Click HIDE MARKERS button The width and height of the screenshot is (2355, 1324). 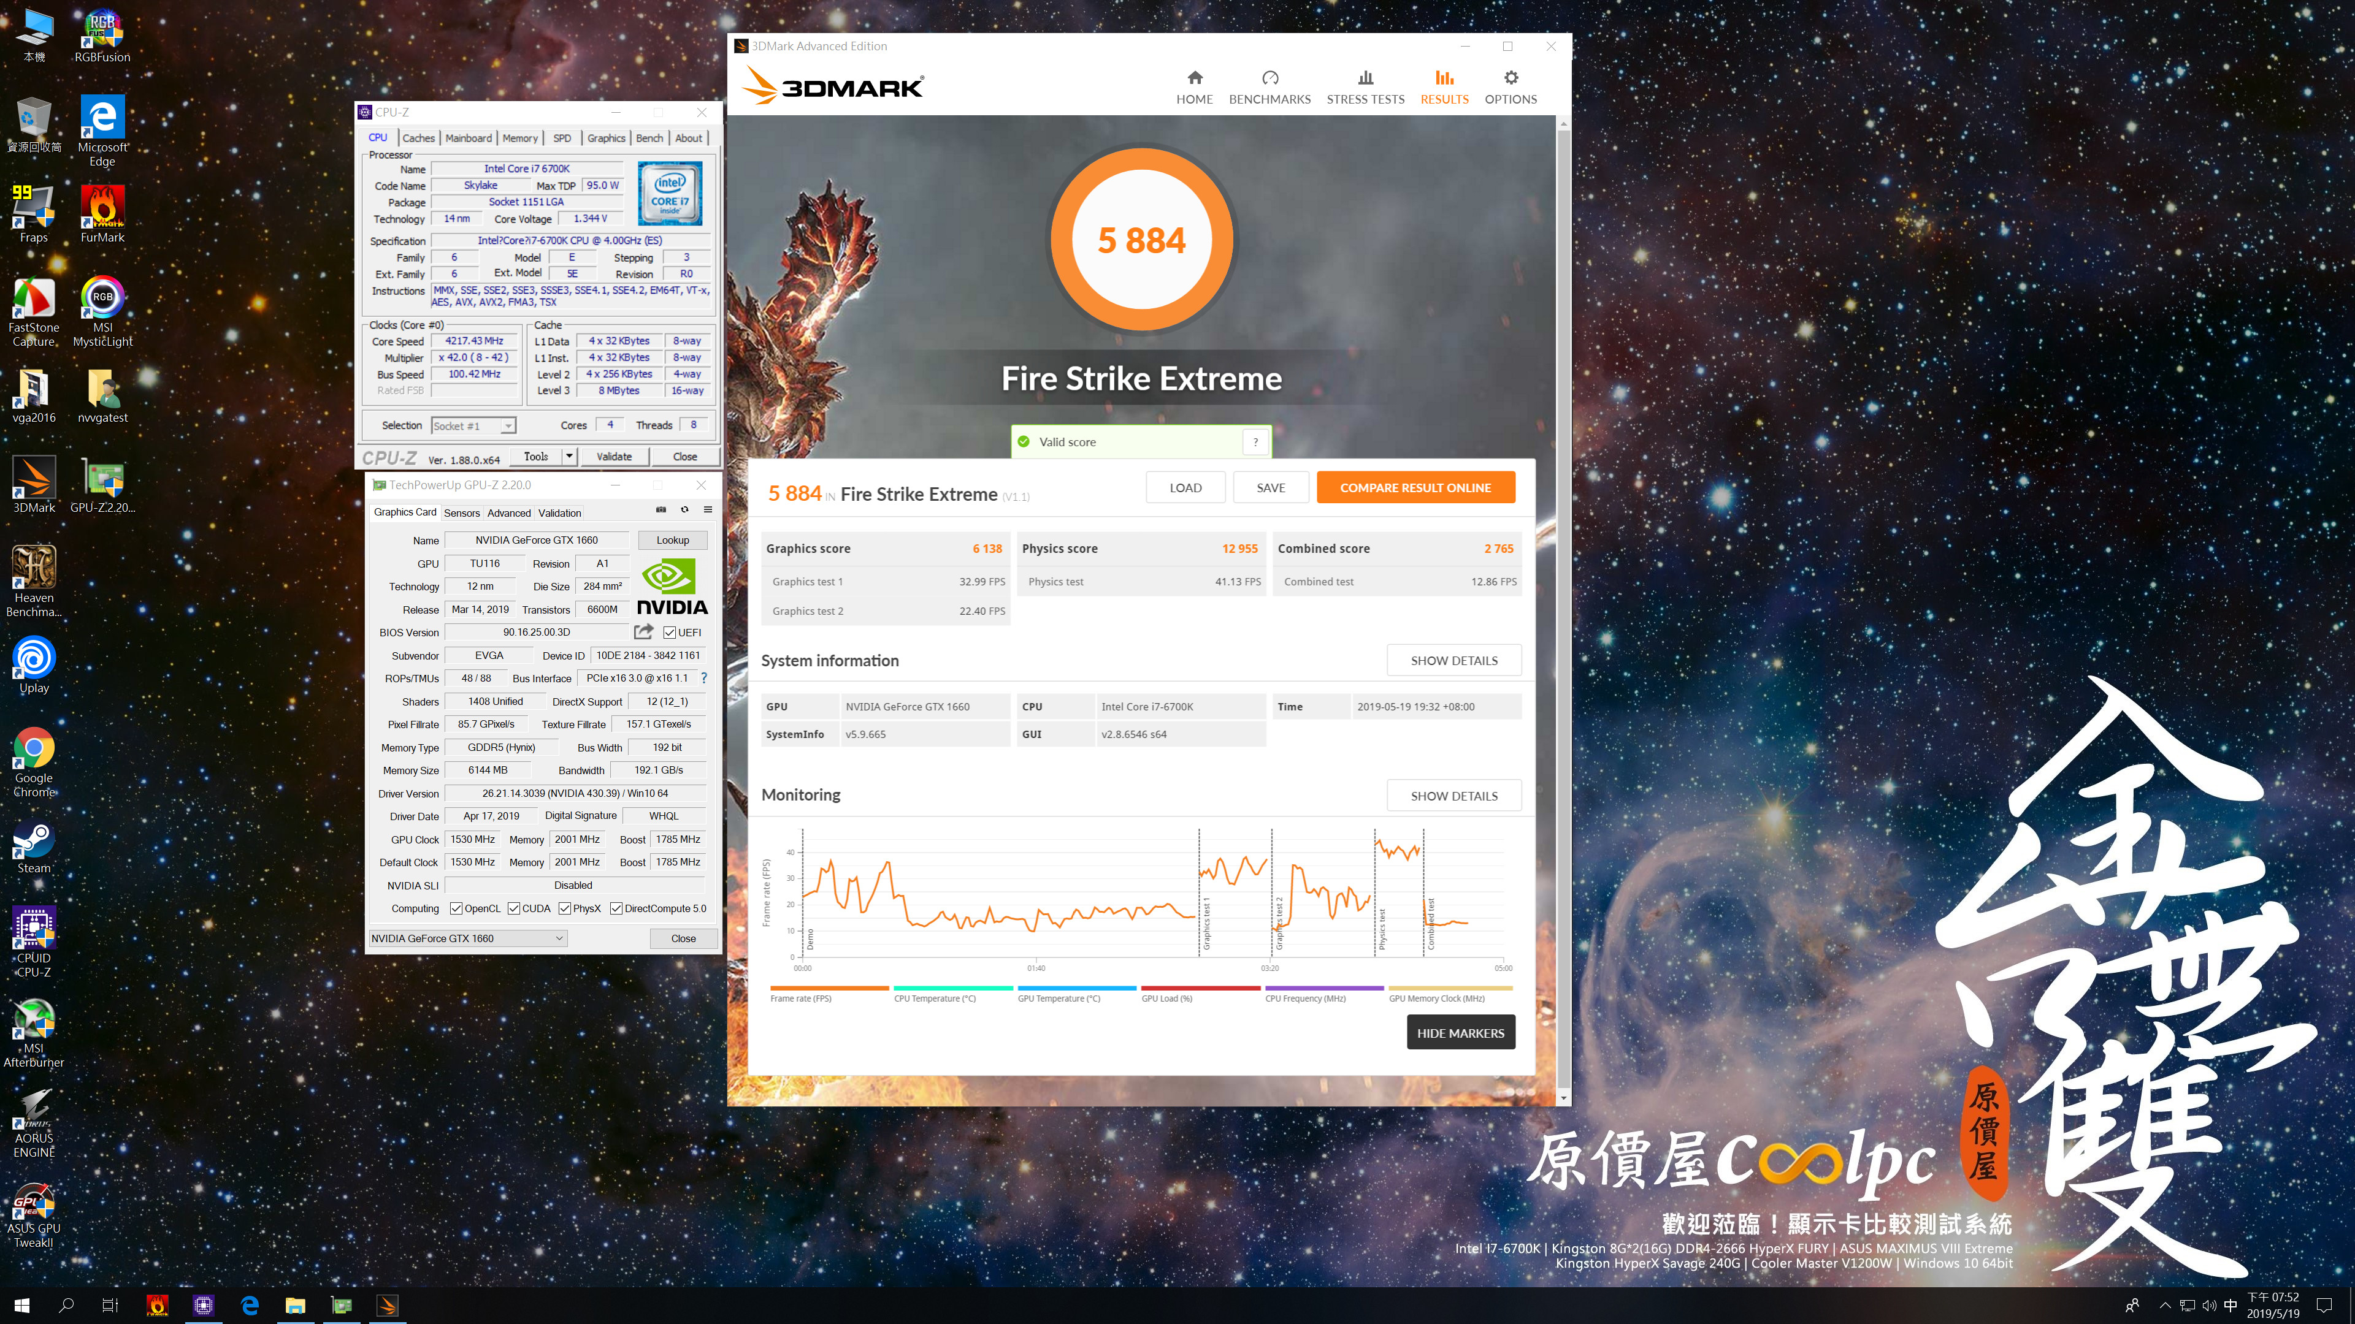(1460, 1032)
